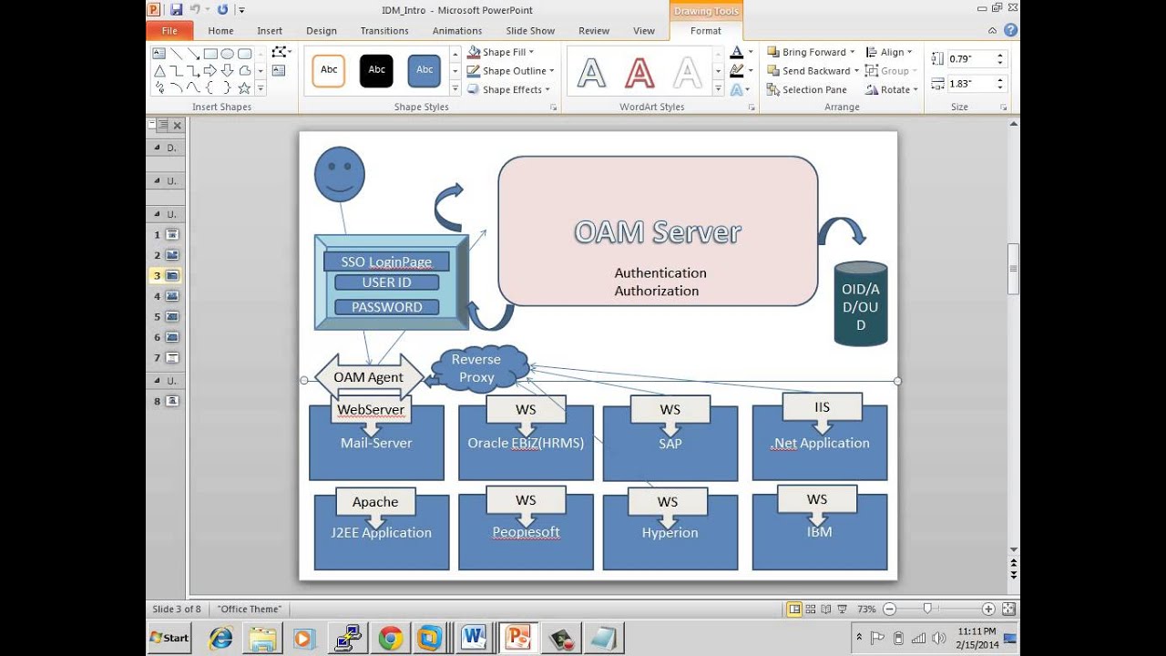Select the Arrow line shape
1166x656 pixels.
[193, 54]
